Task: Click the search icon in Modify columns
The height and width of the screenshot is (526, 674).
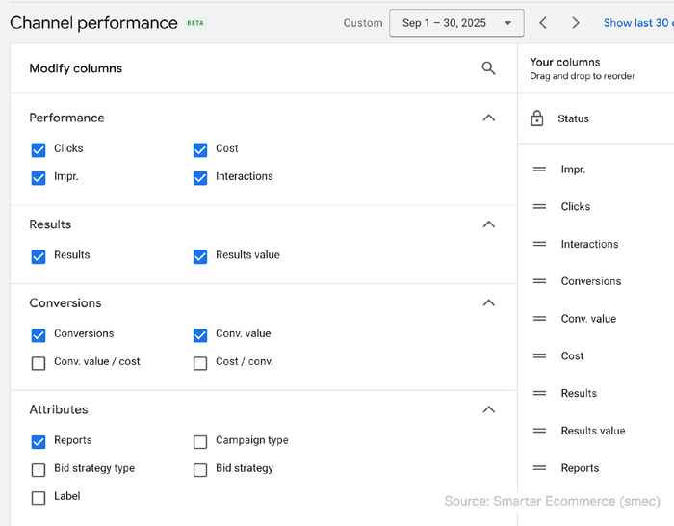Action: [x=488, y=68]
